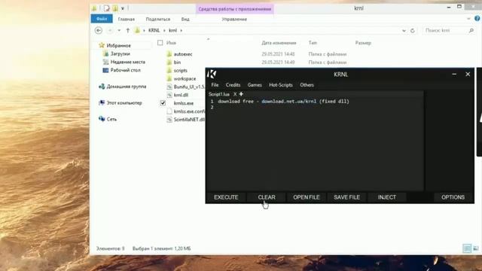Open the Hot-Scripts menu

tap(281, 85)
